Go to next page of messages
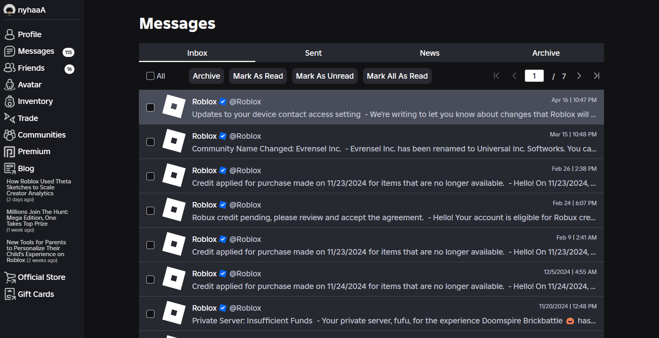The image size is (659, 338). pyautogui.click(x=579, y=76)
